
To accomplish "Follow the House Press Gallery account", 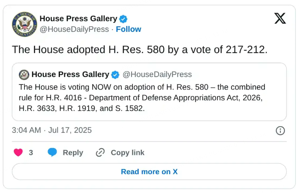I will pyautogui.click(x=128, y=29).
